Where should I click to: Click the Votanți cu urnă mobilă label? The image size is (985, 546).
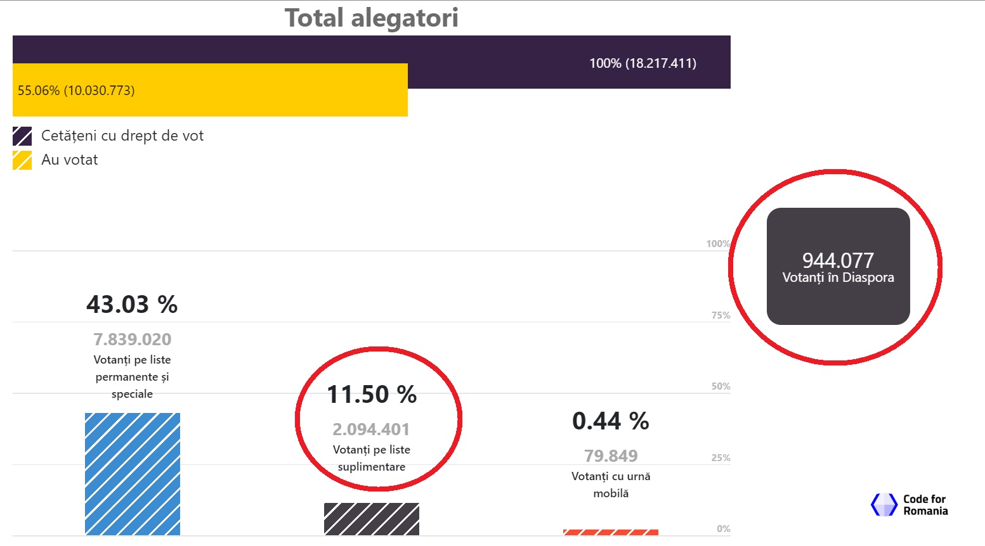(611, 485)
